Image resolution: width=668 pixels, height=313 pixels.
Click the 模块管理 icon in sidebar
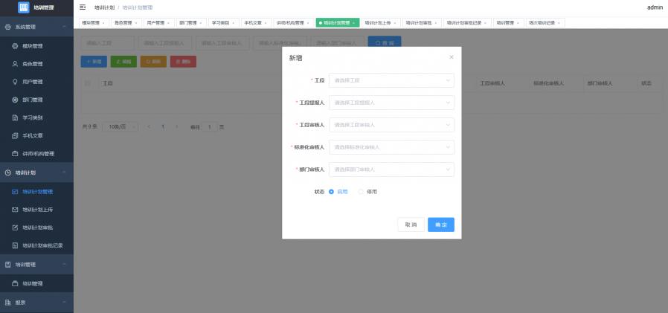click(x=15, y=46)
